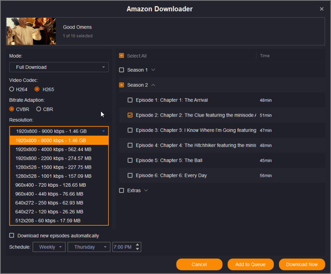
Task: Click the Add to Queue button
Action: pos(250,265)
